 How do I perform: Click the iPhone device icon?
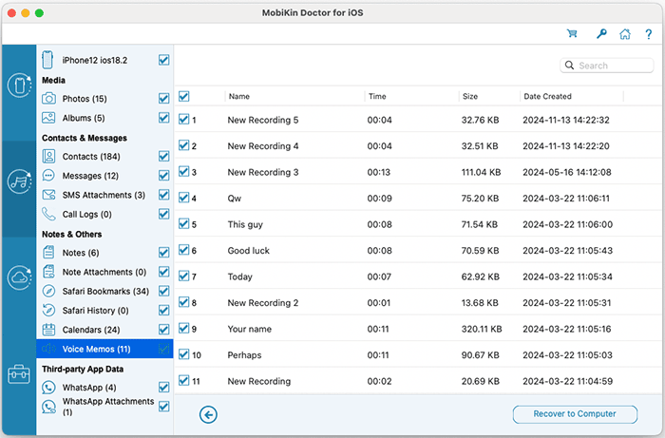[x=47, y=60]
